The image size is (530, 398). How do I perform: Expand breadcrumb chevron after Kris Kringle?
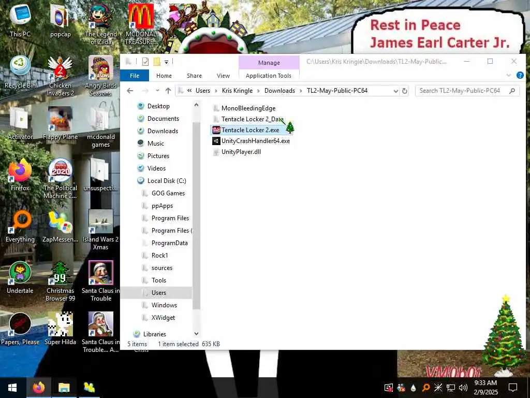(x=258, y=91)
